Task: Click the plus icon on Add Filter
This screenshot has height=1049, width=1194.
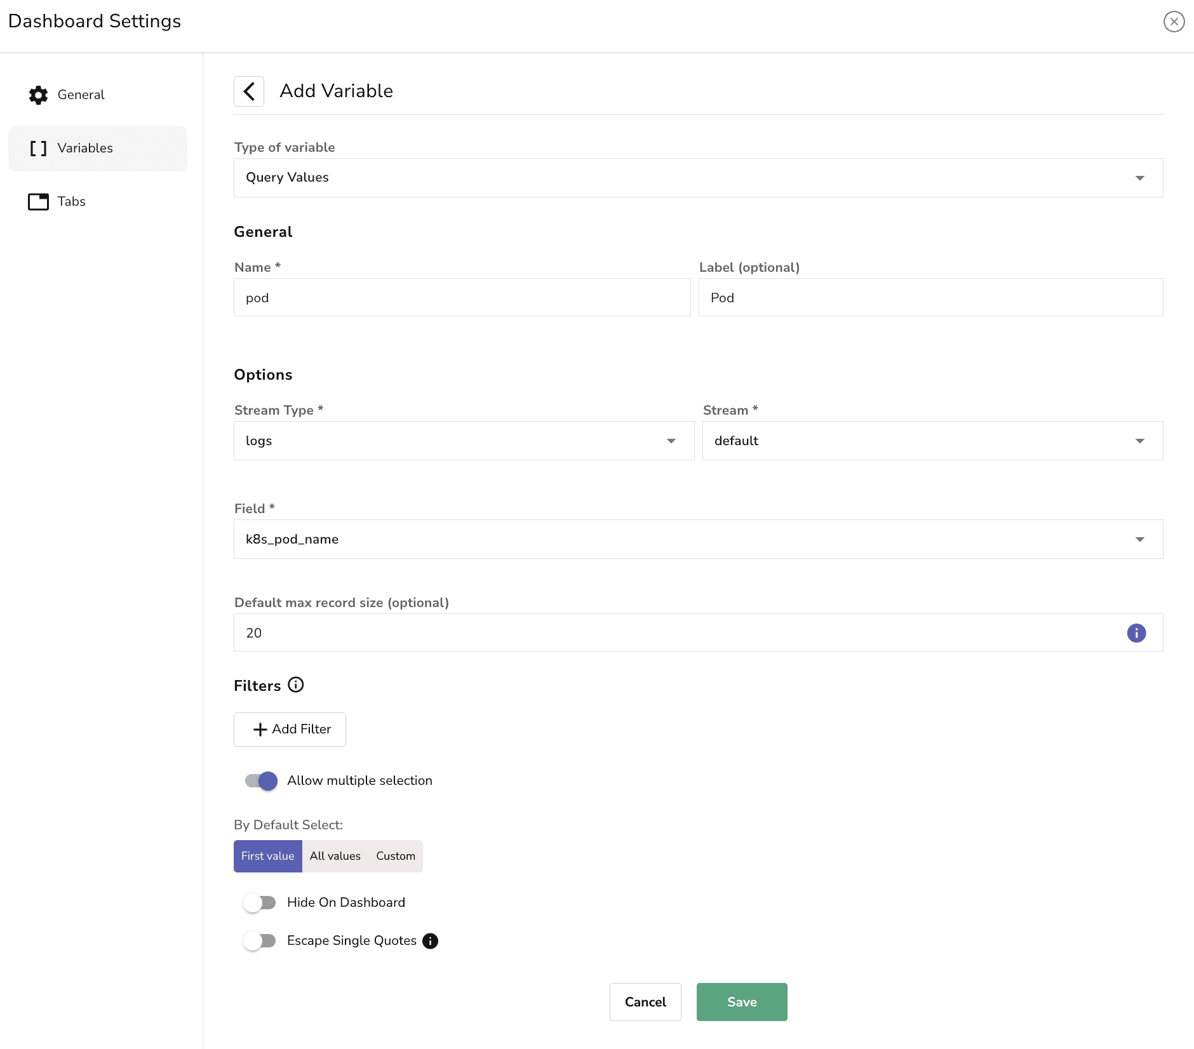Action: 260,730
